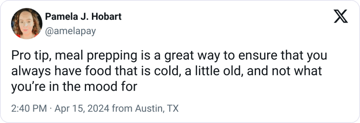Click the year "2024" in the date
360x123 pixels.
click(99, 108)
